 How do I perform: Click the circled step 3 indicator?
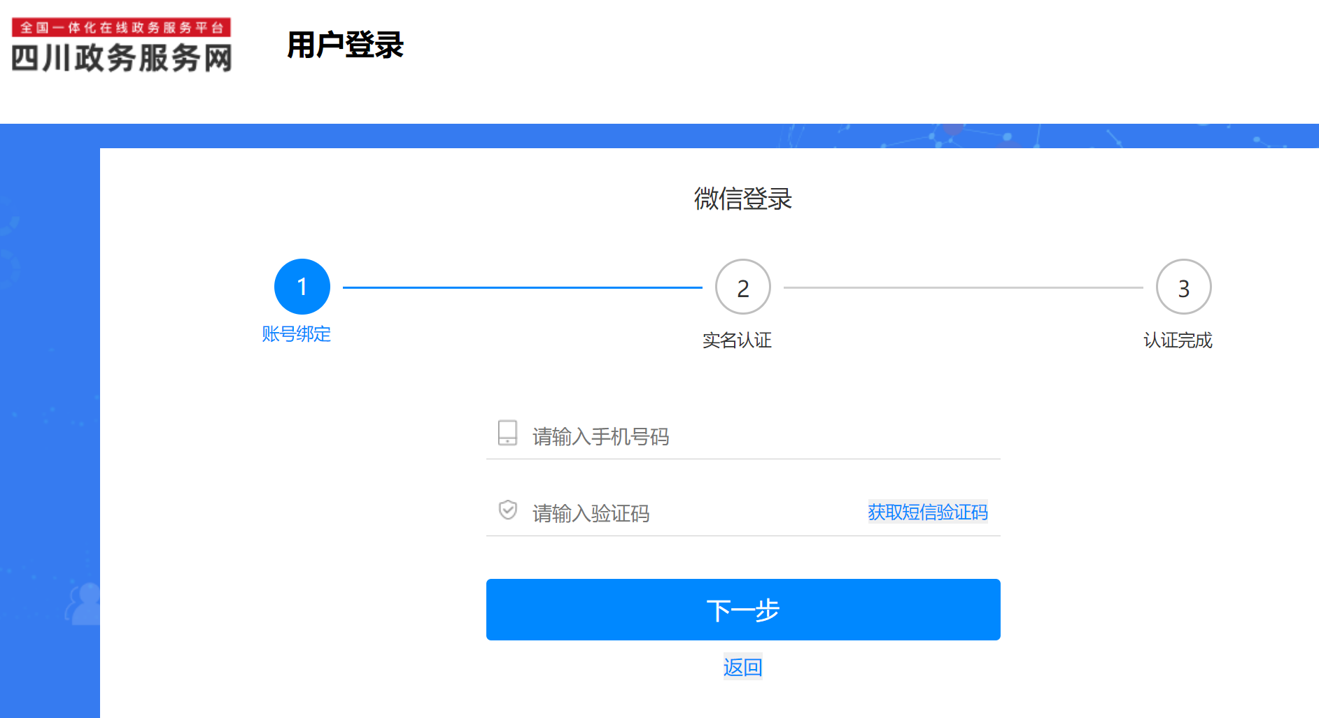(x=1183, y=287)
